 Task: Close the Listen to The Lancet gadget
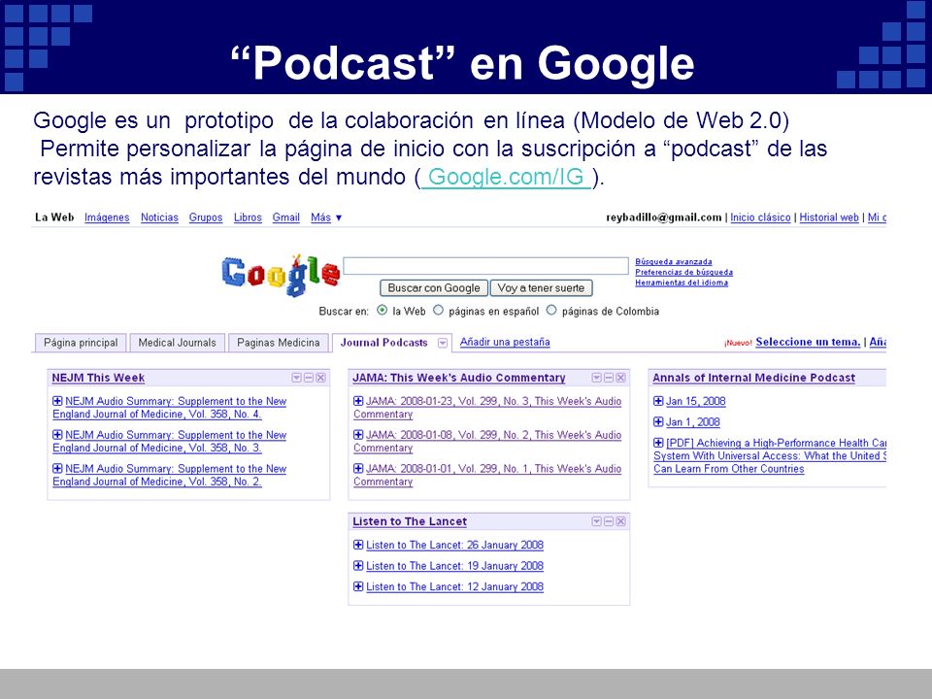pyautogui.click(x=620, y=522)
